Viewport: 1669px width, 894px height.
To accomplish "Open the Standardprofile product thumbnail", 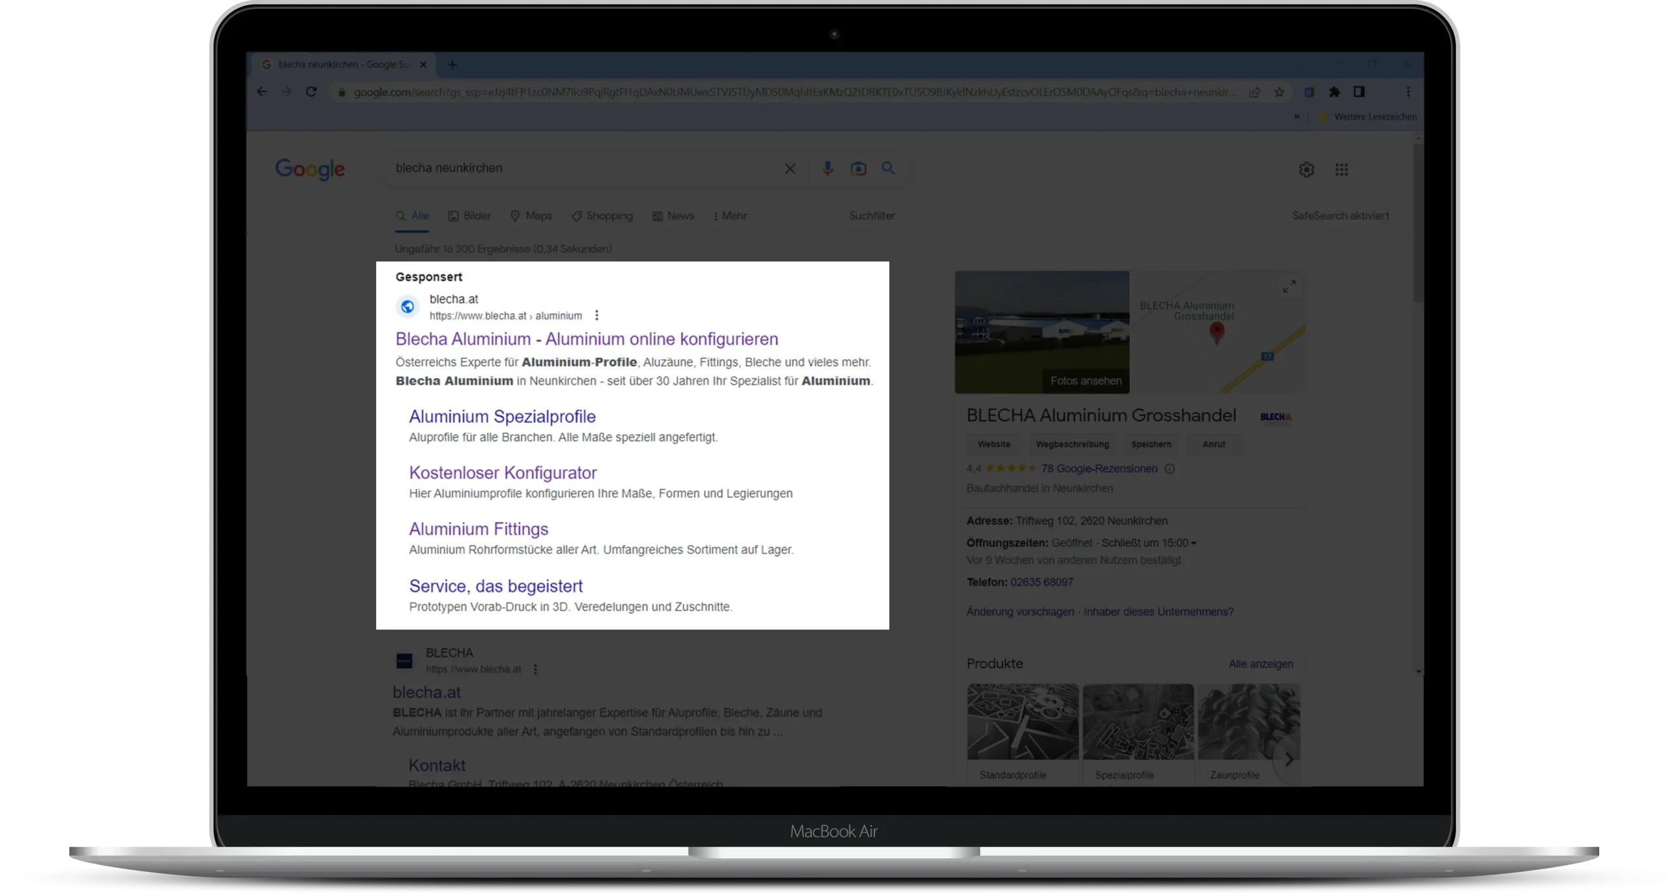I will click(x=1022, y=722).
